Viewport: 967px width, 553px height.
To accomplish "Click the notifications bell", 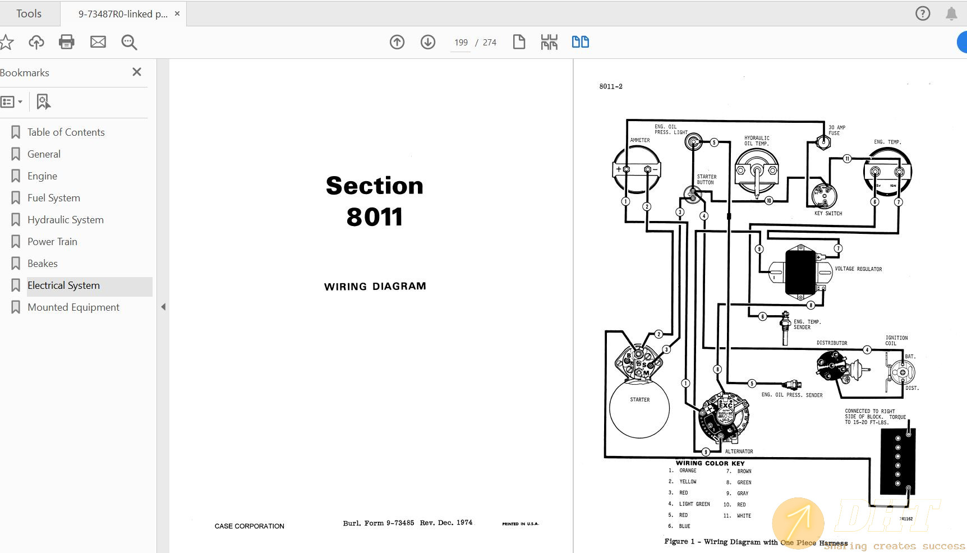I will [x=952, y=13].
